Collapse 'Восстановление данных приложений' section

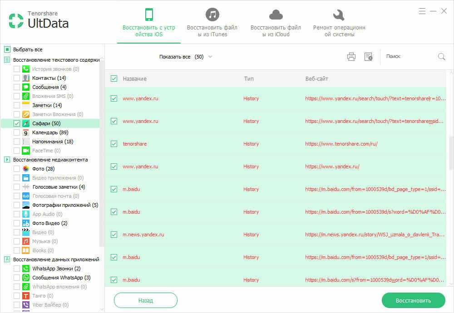pyautogui.click(x=7, y=259)
